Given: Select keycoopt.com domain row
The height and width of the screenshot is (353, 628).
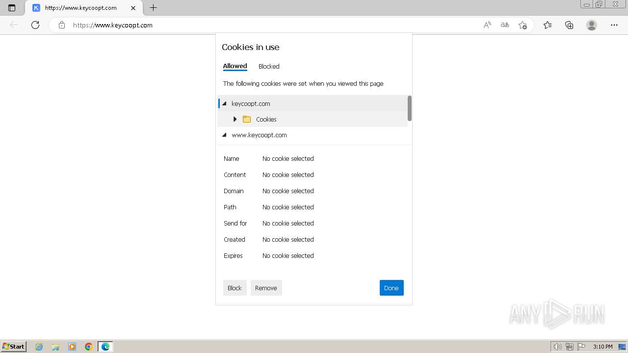Looking at the screenshot, I should (313, 103).
